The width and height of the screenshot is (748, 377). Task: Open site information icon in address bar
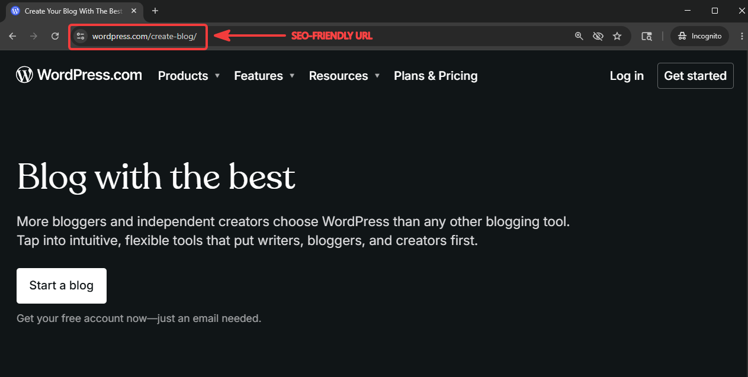pos(81,36)
